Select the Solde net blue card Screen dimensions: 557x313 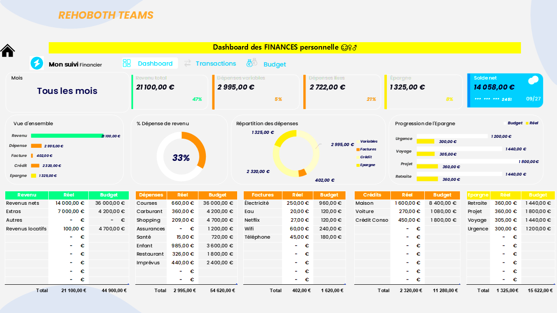(505, 90)
